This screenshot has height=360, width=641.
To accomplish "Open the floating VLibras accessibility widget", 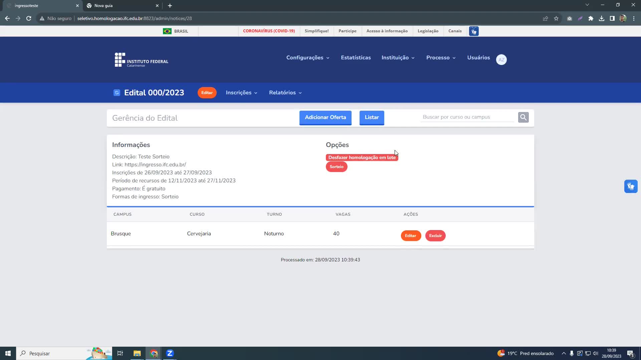I will click(x=631, y=186).
